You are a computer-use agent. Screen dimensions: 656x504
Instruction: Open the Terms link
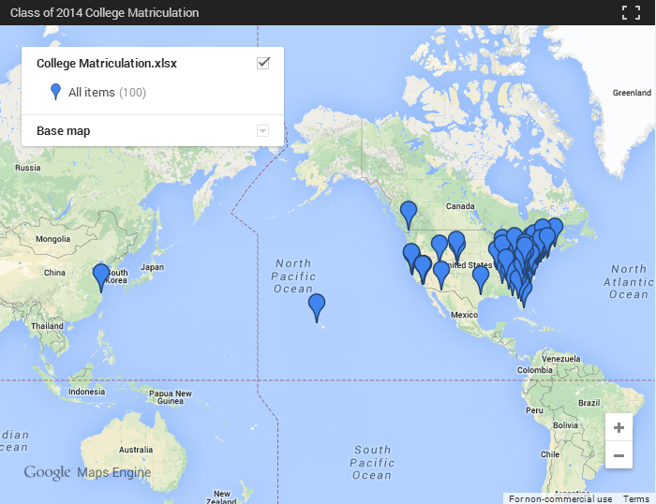[636, 498]
